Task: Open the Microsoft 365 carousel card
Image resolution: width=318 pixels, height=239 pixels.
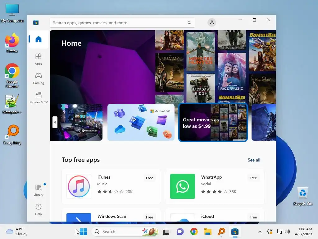Action: point(141,122)
